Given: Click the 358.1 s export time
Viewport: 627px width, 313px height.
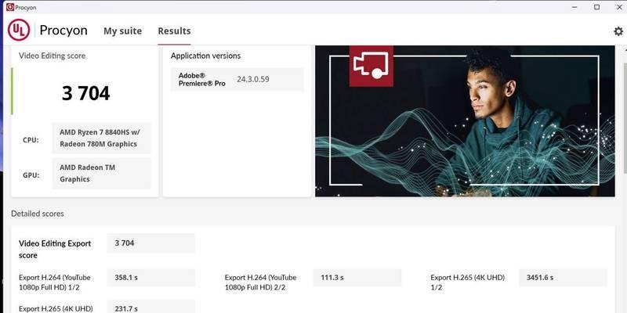Looking at the screenshot, I should 150,278.
